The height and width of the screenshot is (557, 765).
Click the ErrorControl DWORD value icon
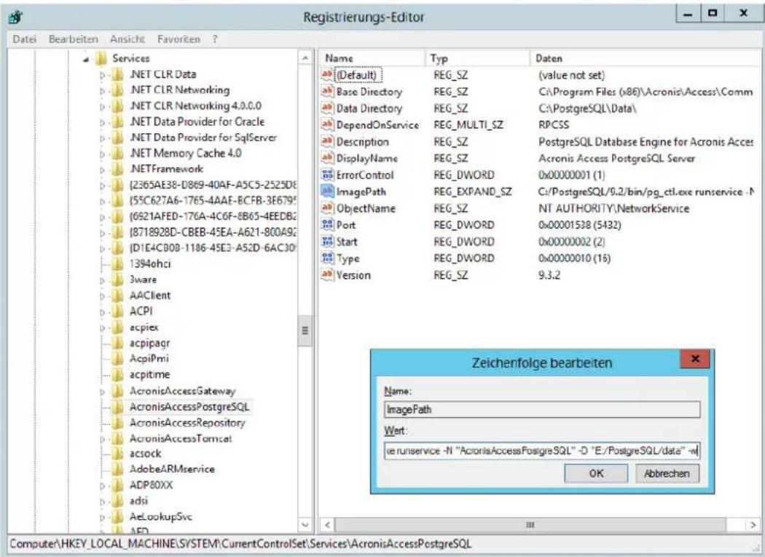click(327, 175)
